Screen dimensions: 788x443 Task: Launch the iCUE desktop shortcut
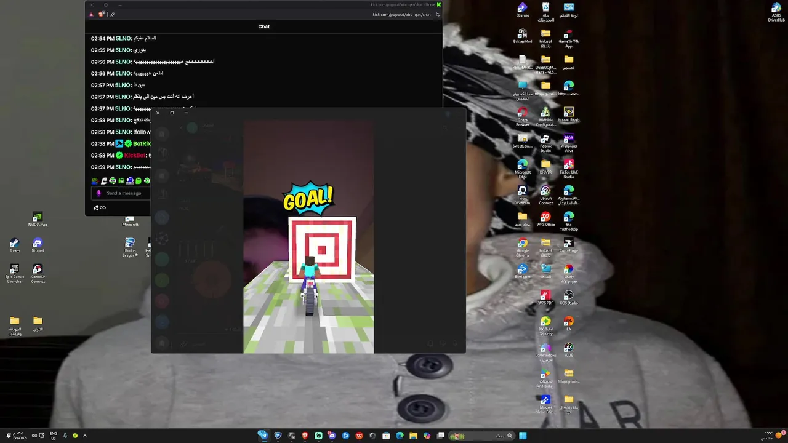pos(569,350)
